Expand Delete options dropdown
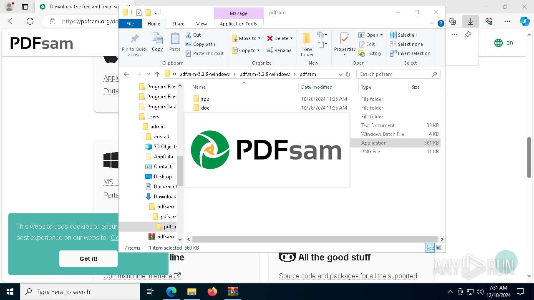534x300 pixels. click(291, 38)
